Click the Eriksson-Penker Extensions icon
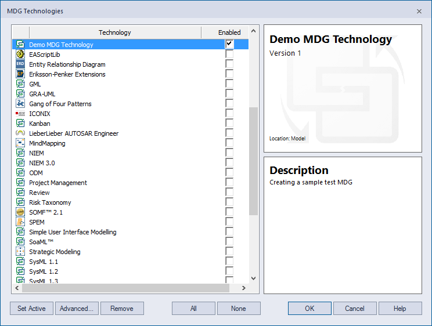 pyautogui.click(x=20, y=74)
